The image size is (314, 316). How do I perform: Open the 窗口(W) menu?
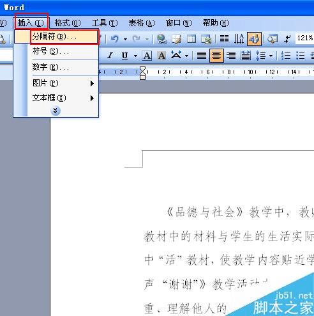(179, 23)
